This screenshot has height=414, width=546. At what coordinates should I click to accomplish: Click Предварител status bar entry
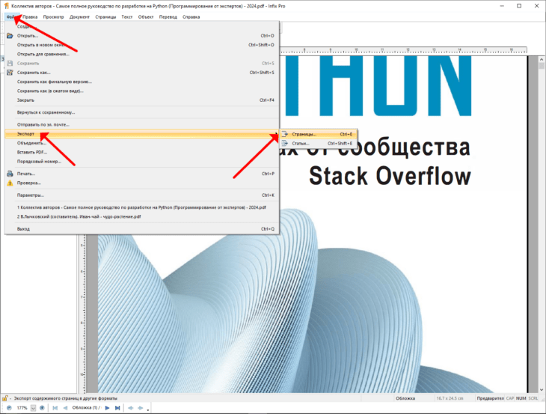pos(491,398)
